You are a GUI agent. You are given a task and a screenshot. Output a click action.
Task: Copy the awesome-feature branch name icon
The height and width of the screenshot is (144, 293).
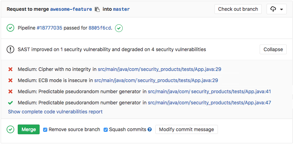(97, 9)
